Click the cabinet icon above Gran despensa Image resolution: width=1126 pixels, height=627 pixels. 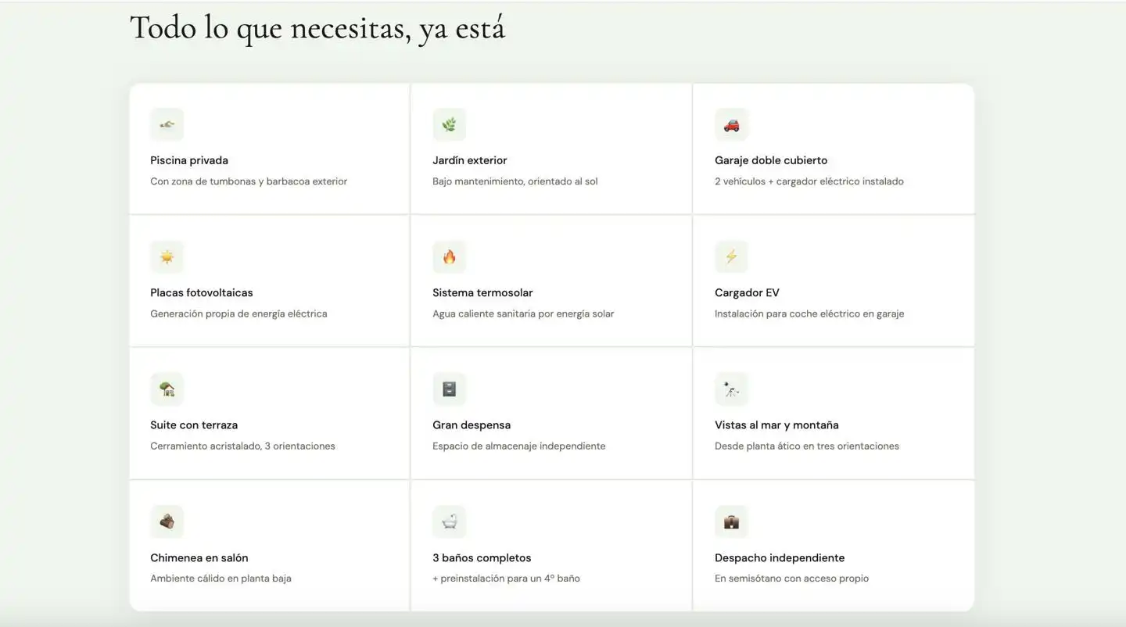(449, 389)
